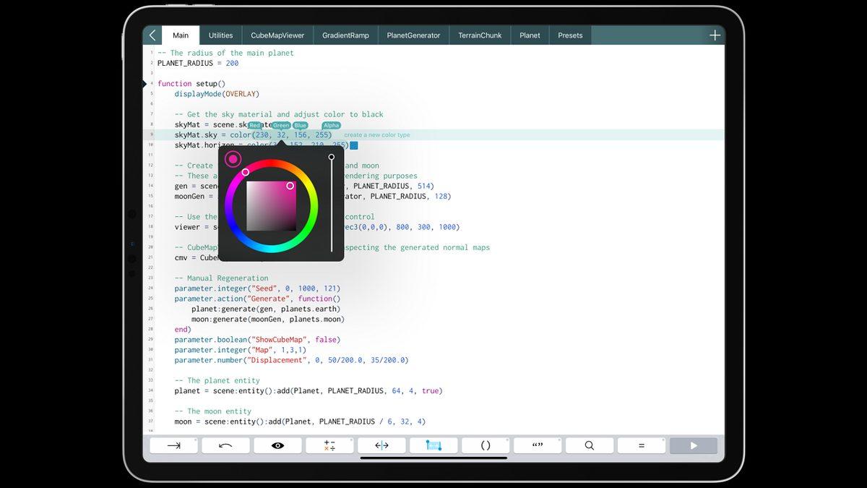Select the TerrainChunk tab
The width and height of the screenshot is (867, 488).
pos(480,35)
